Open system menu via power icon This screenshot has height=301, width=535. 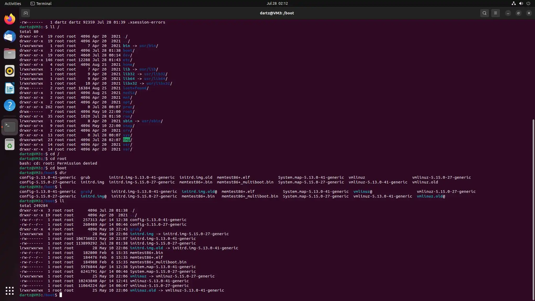tap(528, 3)
